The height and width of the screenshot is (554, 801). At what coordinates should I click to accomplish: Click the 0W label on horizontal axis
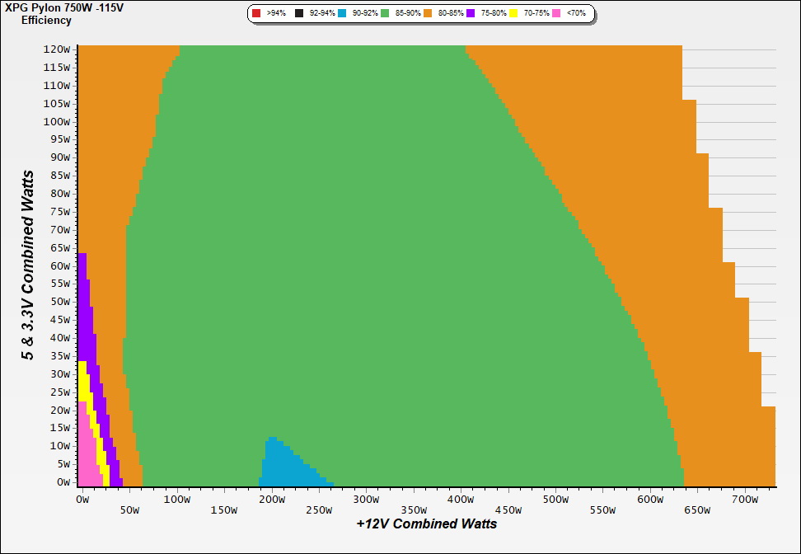(x=82, y=499)
